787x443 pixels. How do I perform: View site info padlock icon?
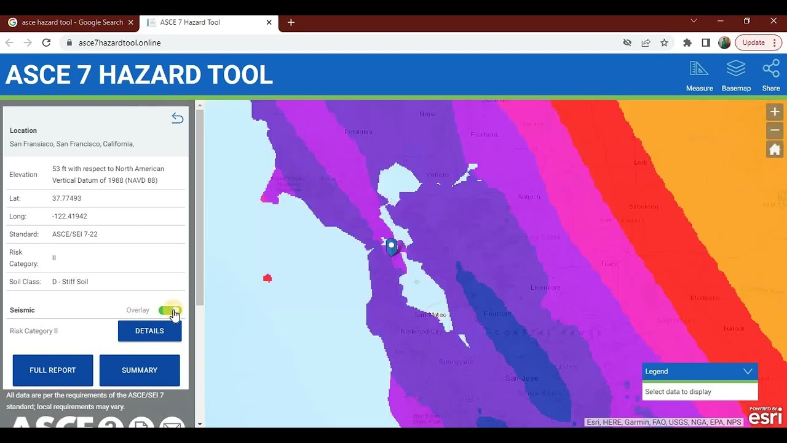[69, 42]
